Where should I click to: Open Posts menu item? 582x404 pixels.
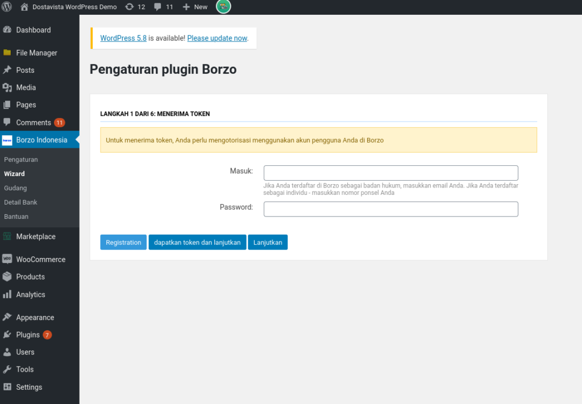coord(25,70)
